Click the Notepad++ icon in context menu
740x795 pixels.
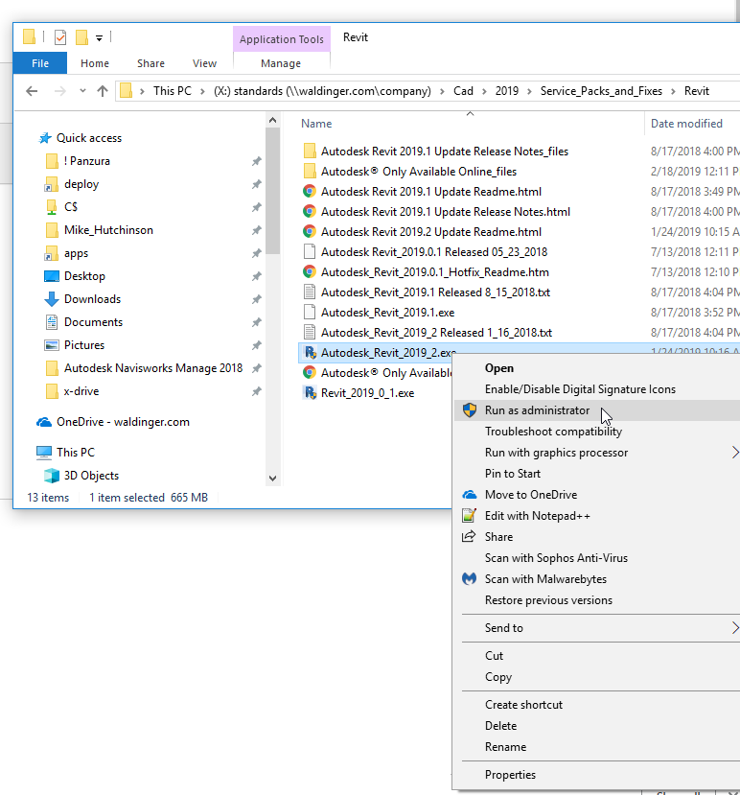[470, 516]
